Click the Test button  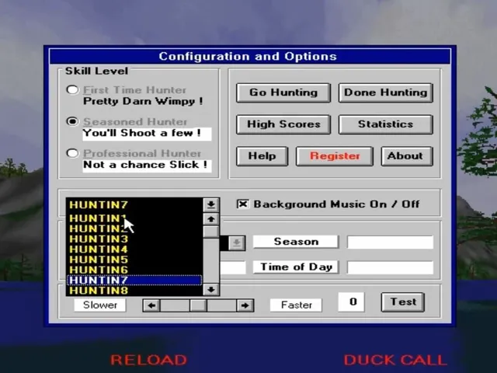click(403, 302)
